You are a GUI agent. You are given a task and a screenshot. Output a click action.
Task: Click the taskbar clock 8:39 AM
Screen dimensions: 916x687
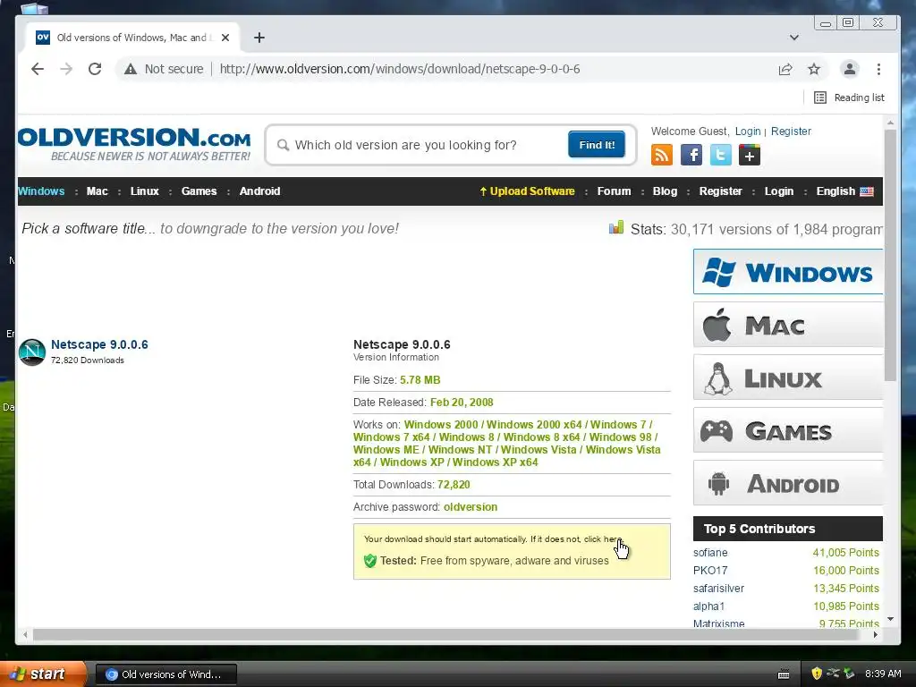(883, 674)
